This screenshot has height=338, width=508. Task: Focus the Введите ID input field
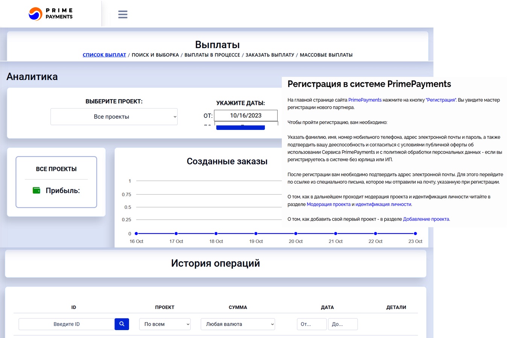(x=67, y=324)
